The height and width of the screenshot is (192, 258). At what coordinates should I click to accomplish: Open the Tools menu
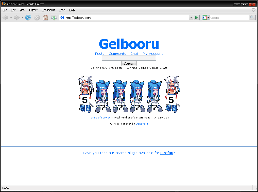tap(62, 10)
